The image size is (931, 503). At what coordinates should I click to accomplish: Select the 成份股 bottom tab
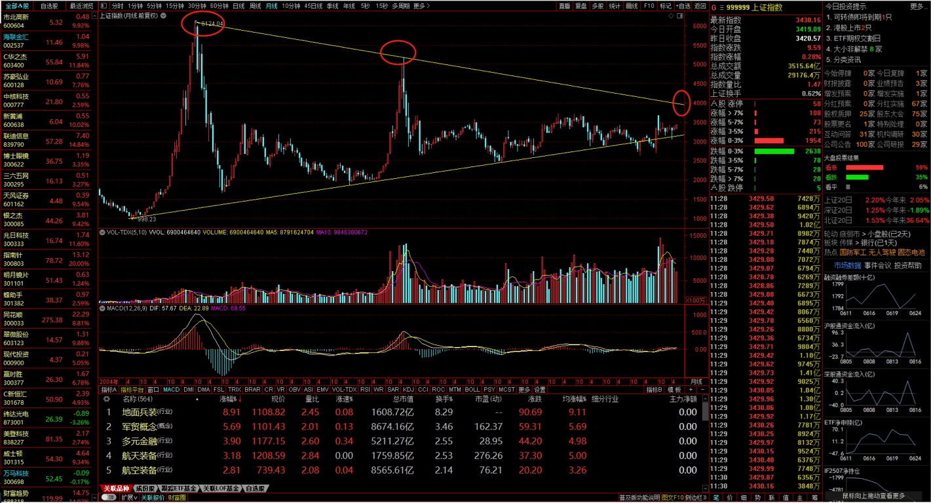click(144, 488)
